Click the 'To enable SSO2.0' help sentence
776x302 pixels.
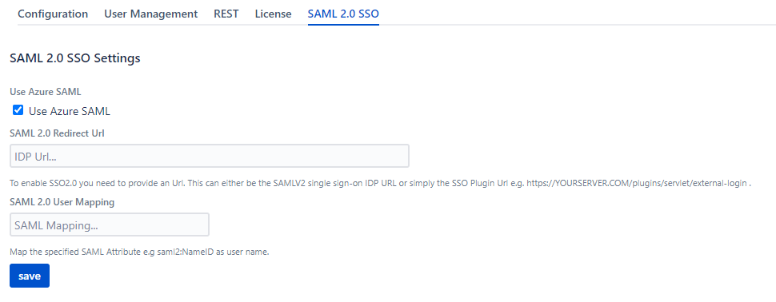(x=381, y=183)
